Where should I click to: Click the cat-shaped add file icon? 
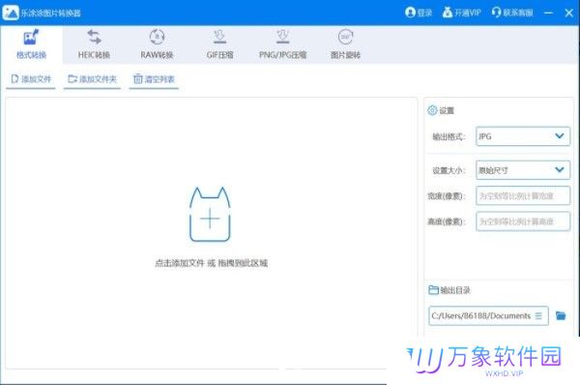pos(210,215)
